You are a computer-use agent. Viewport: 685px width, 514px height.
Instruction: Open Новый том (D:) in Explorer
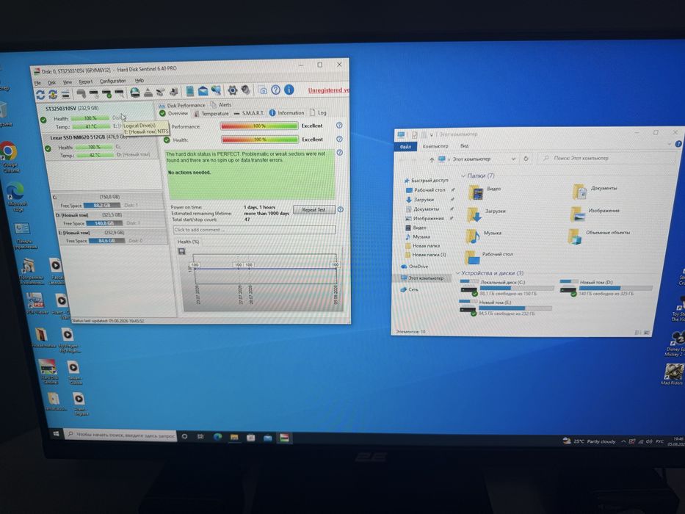(606, 288)
